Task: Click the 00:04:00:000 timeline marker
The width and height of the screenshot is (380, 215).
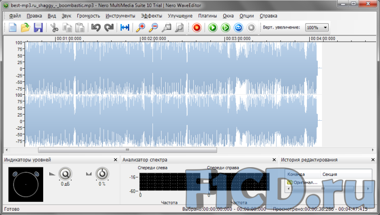Action: 323,39
